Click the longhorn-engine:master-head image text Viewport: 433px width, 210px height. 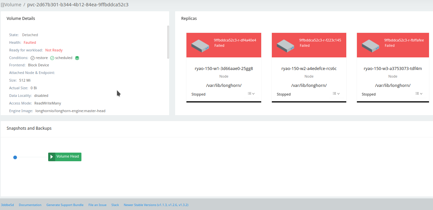70,111
